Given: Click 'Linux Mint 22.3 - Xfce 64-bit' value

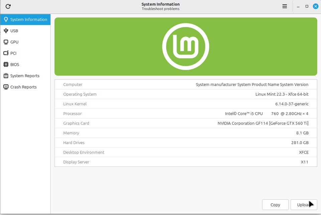Looking at the screenshot, I should point(282,94).
